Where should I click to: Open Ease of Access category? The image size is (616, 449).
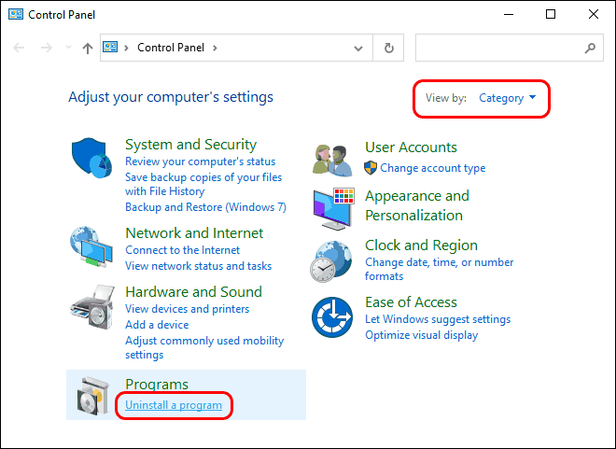click(411, 302)
